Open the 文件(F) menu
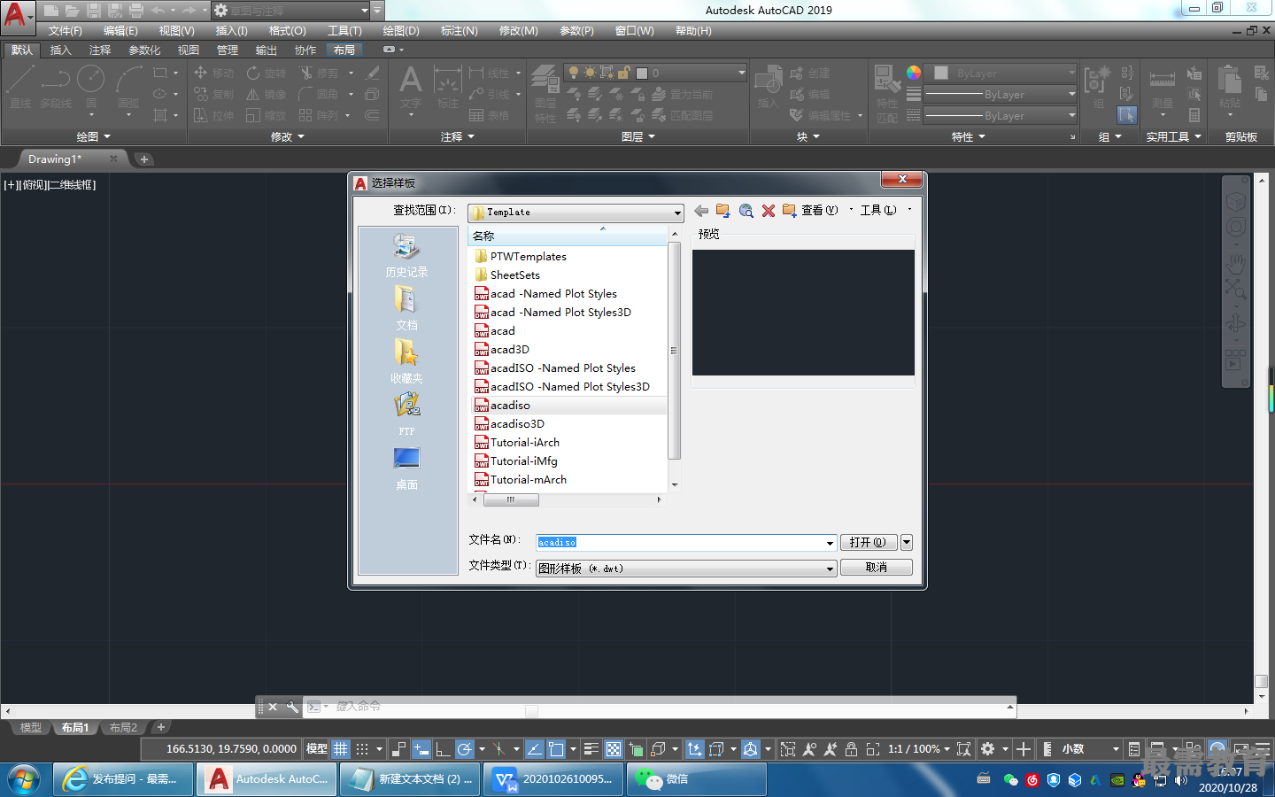The image size is (1275, 797). click(65, 31)
